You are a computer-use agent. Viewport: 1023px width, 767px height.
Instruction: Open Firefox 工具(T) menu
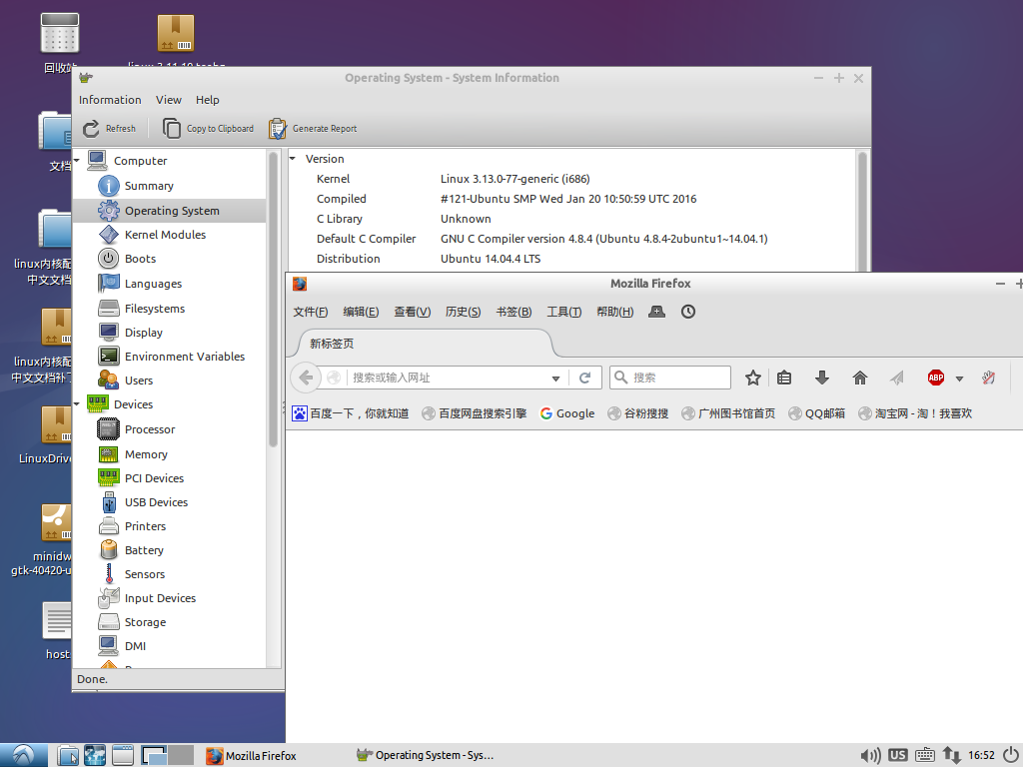(x=563, y=312)
